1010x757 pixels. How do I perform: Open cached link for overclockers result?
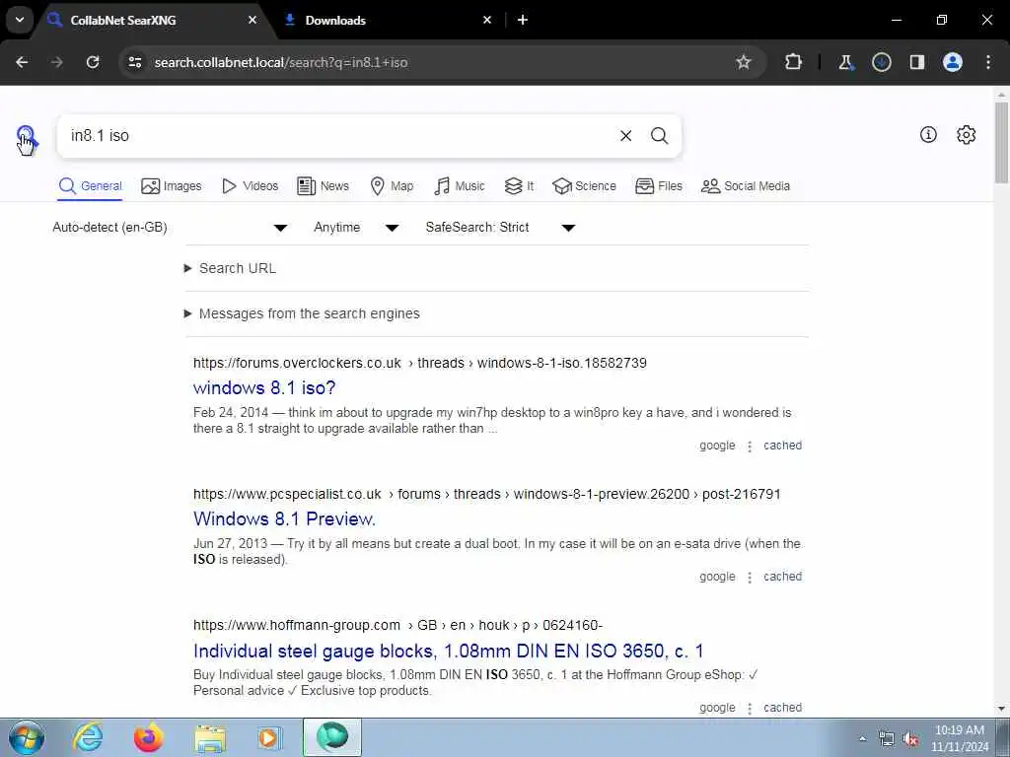click(x=782, y=446)
